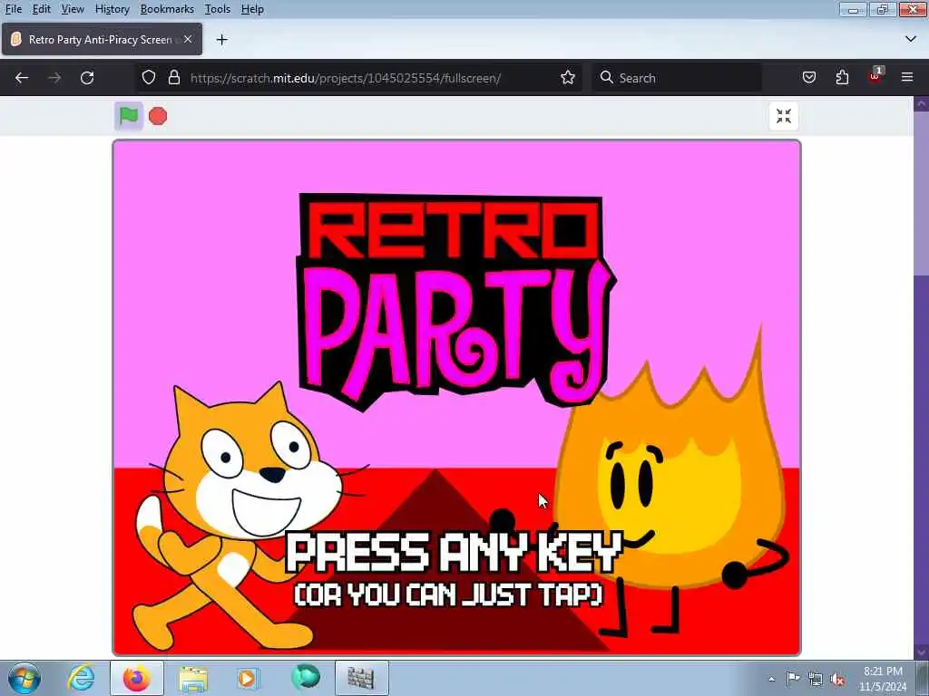Screen dimensions: 929x696
Task: Go forward one page in Firefox
Action: [x=54, y=78]
